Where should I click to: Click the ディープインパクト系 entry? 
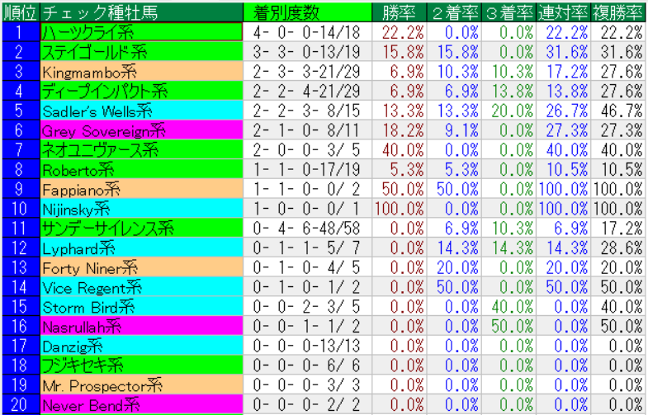coord(140,91)
